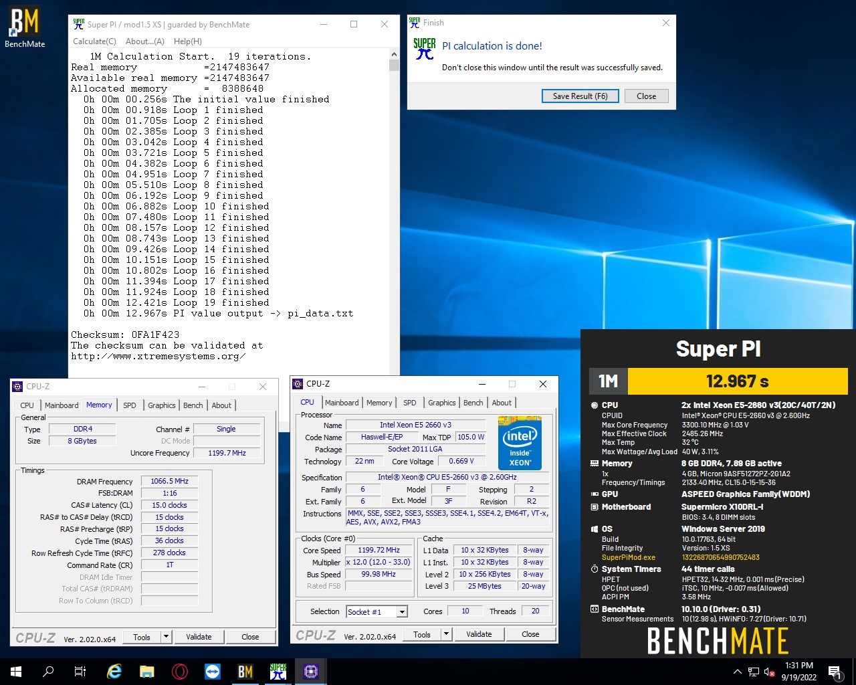Click the Windows Start button

click(16, 672)
